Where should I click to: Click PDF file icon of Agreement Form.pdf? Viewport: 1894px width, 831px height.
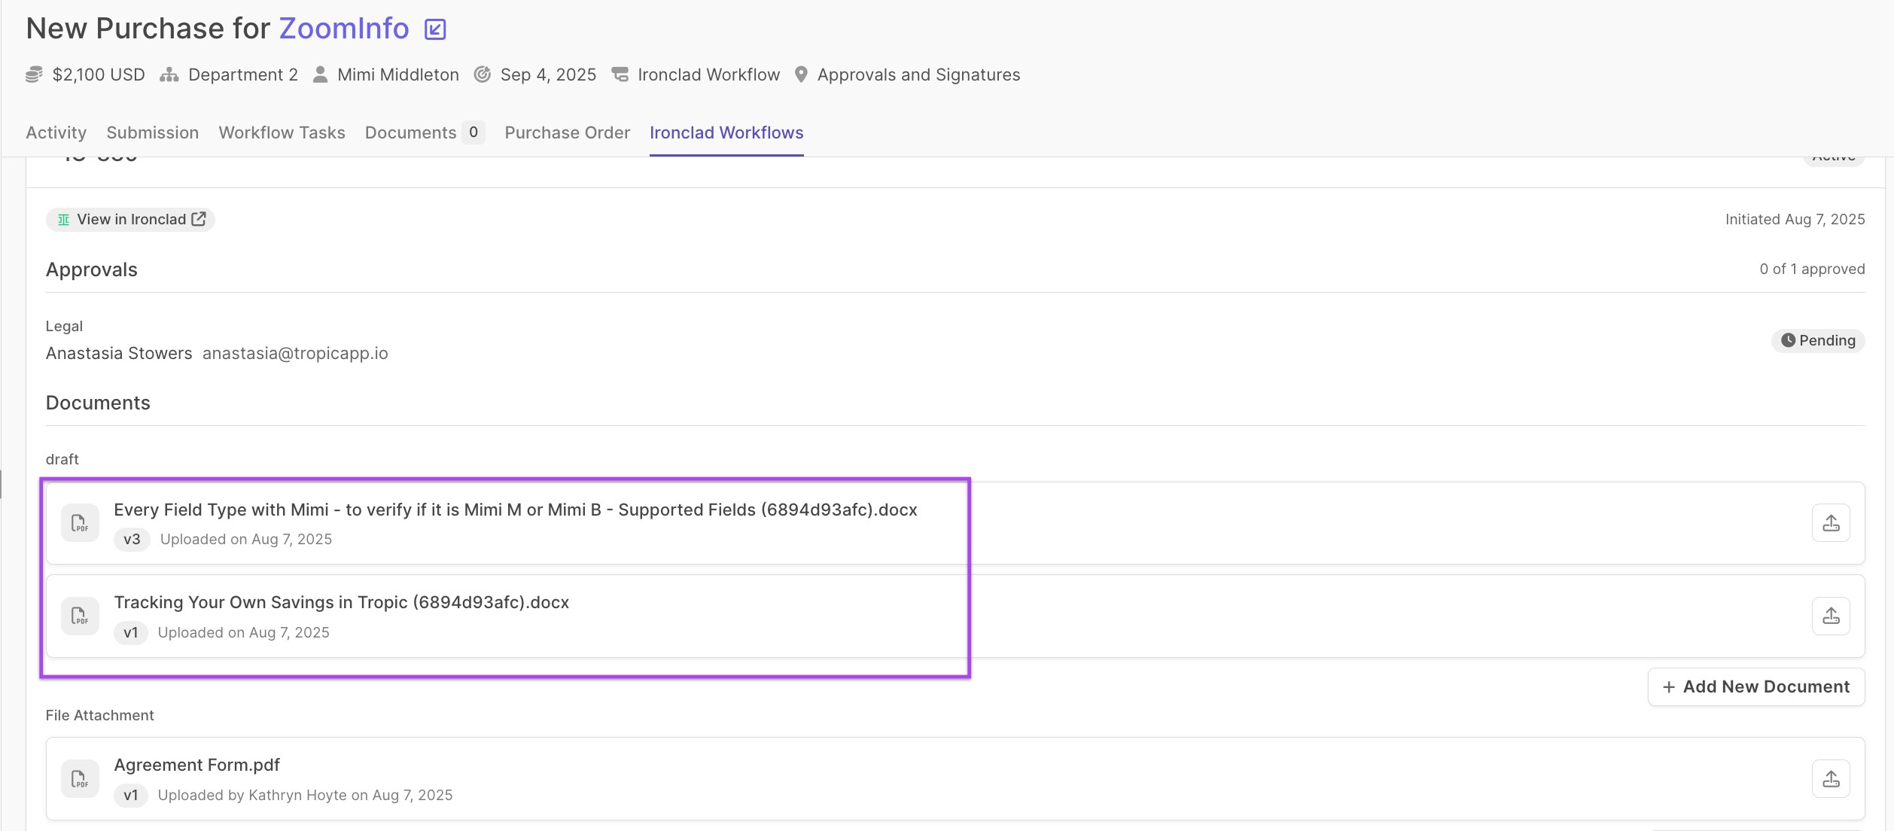pos(80,779)
